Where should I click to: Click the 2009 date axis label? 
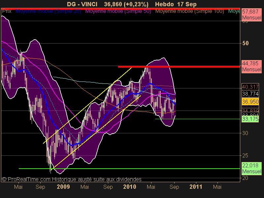pos(63,187)
